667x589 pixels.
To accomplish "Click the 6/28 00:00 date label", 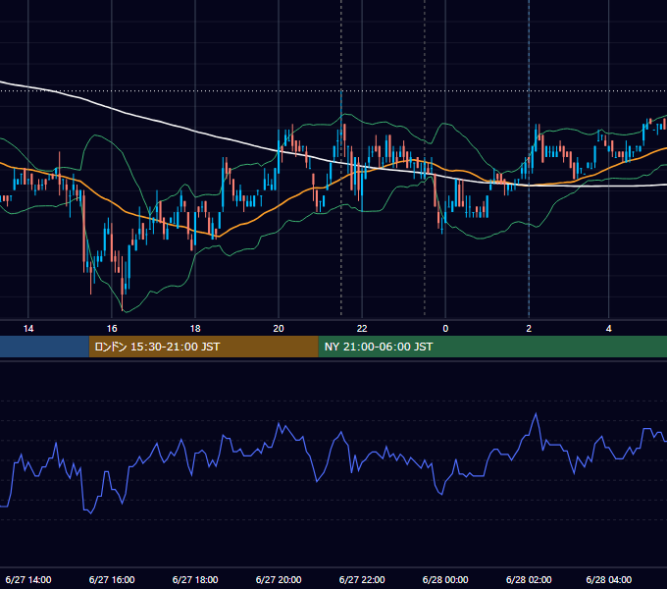I will (445, 579).
